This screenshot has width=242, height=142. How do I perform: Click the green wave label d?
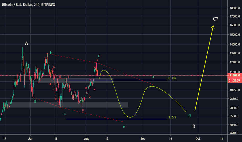(99, 56)
